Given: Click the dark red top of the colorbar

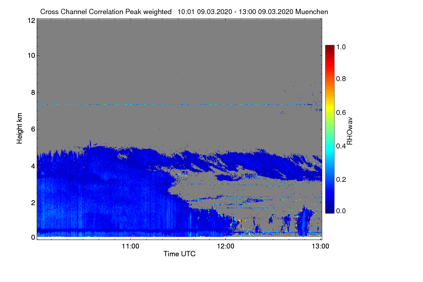Looking at the screenshot, I should (329, 48).
